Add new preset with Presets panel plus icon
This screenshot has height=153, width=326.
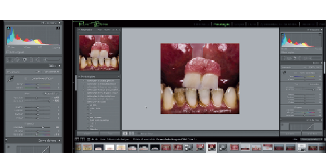click(118, 77)
